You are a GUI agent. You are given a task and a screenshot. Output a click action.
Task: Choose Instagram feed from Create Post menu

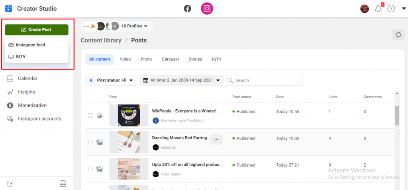36,45
